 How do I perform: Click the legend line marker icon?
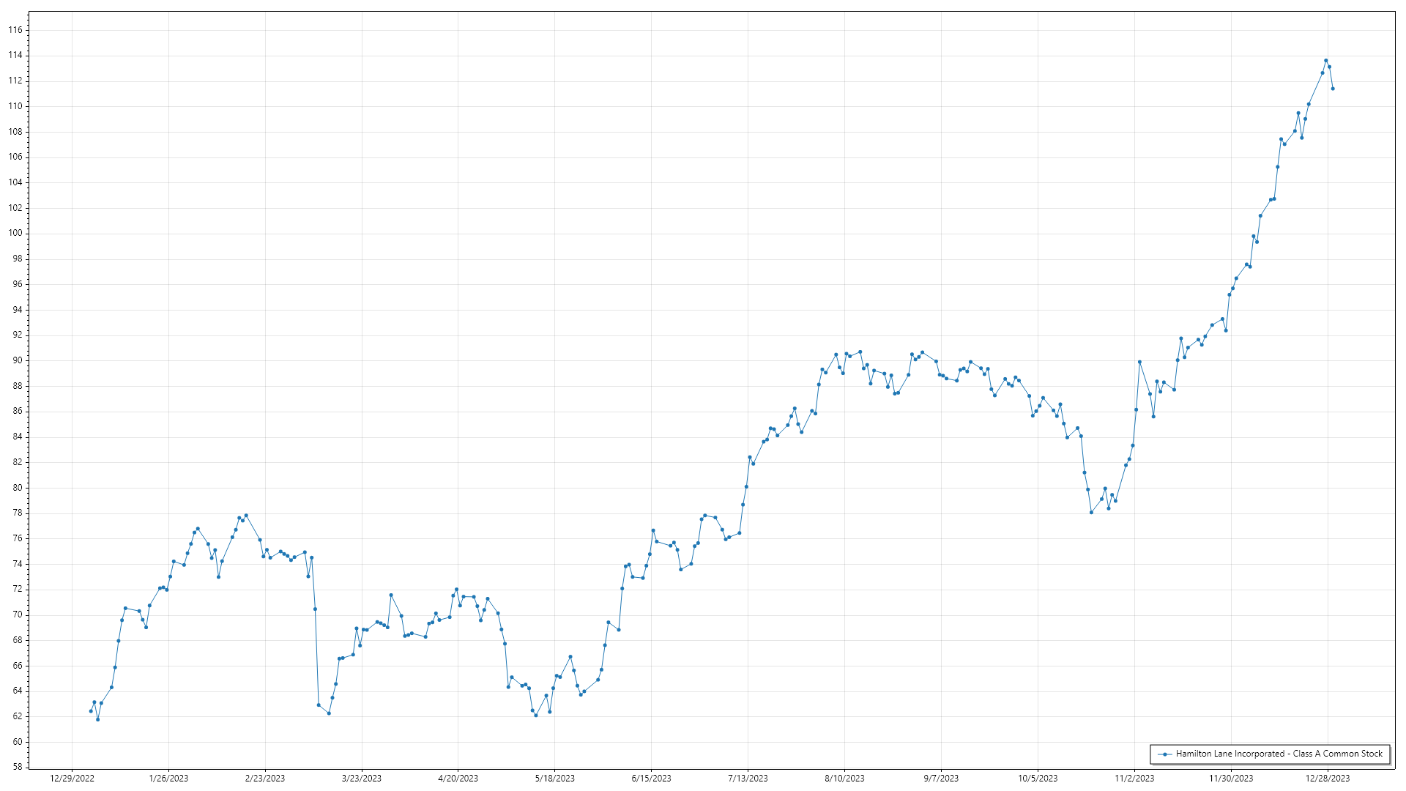1164,754
